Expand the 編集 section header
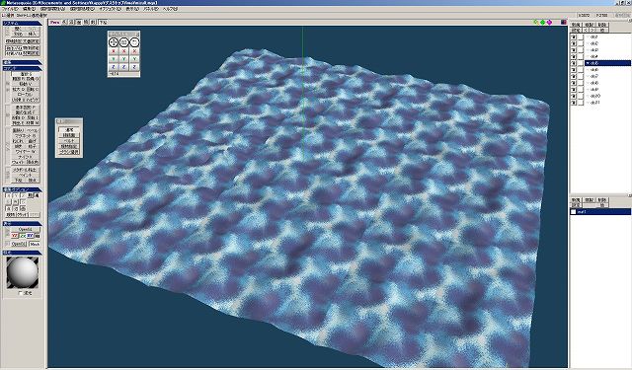Screen dimensions: 632x370 (22, 63)
